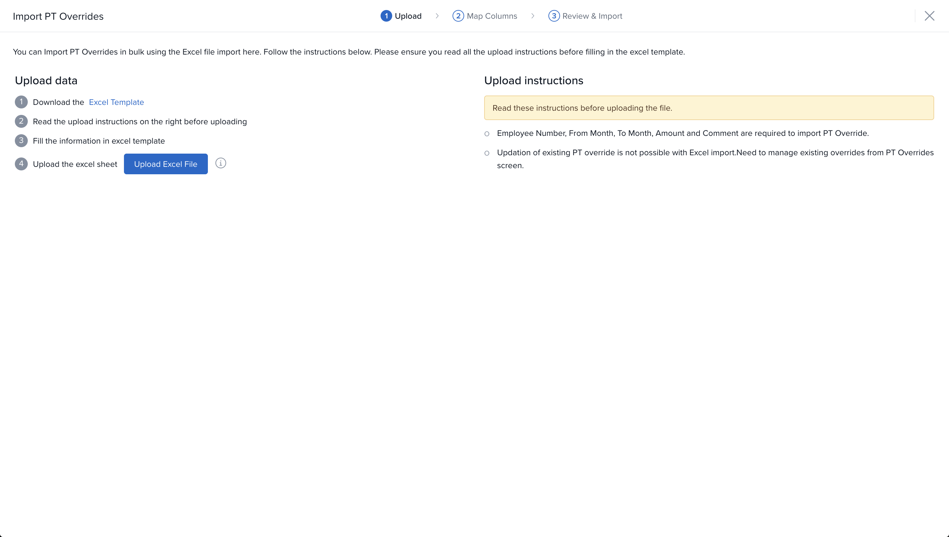Close the Import PT Overrides dialog
949x537 pixels.
[x=929, y=16]
